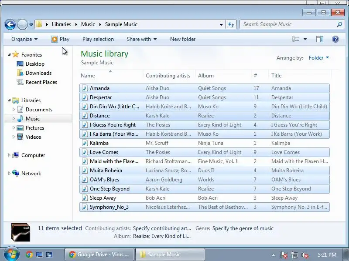This screenshot has height=261, width=349.
Task: Click album art thumbnail in details pane
Action: [x=21, y=232]
